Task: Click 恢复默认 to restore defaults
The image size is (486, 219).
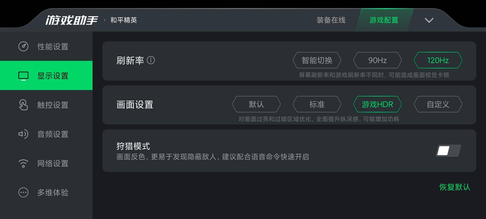Action: (454, 187)
